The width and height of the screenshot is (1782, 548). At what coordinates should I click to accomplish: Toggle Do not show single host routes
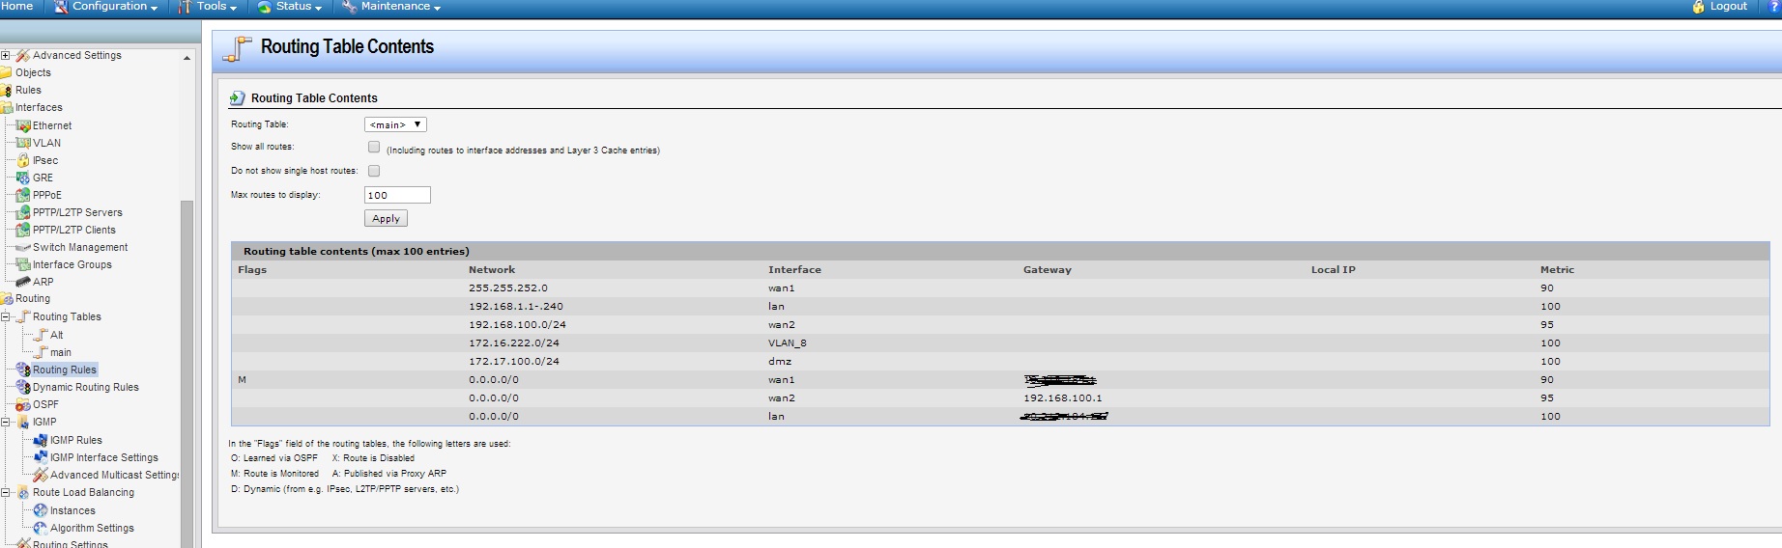coord(374,171)
